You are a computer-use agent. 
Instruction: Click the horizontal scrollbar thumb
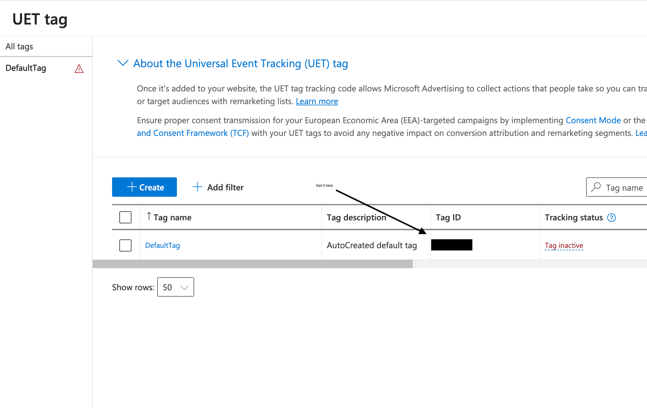coord(253,264)
